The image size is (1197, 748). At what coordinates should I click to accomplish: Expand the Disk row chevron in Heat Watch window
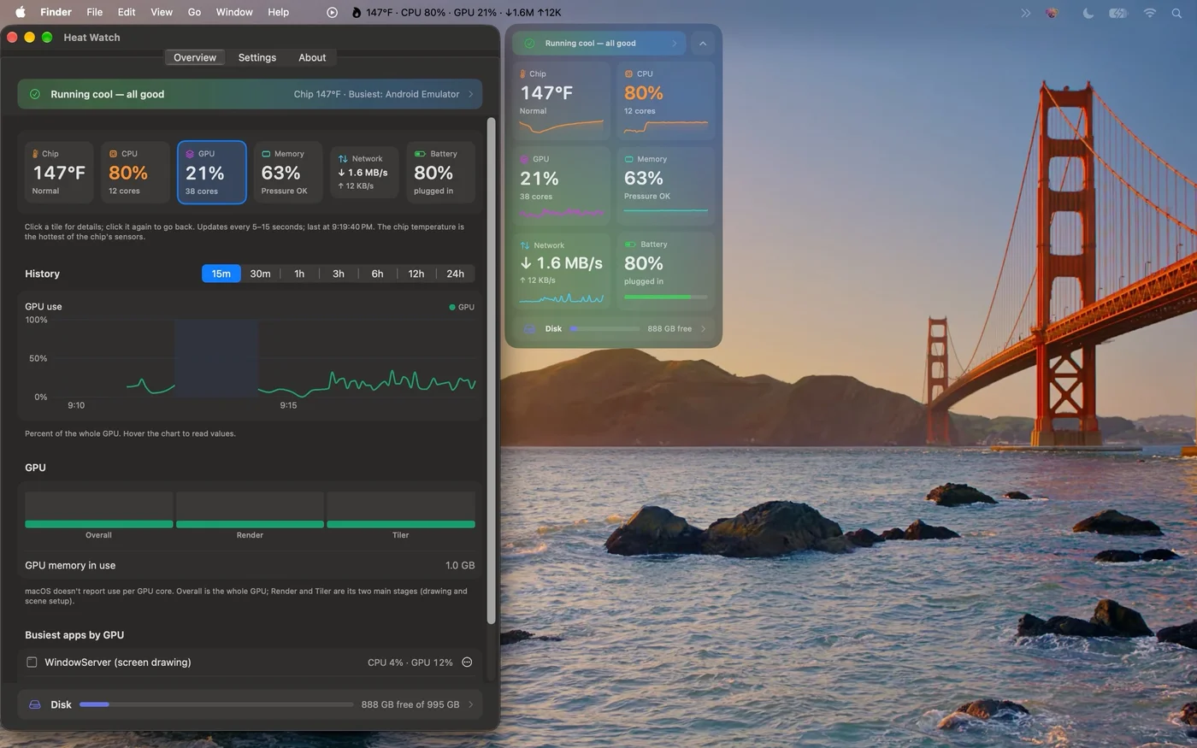coord(470,704)
